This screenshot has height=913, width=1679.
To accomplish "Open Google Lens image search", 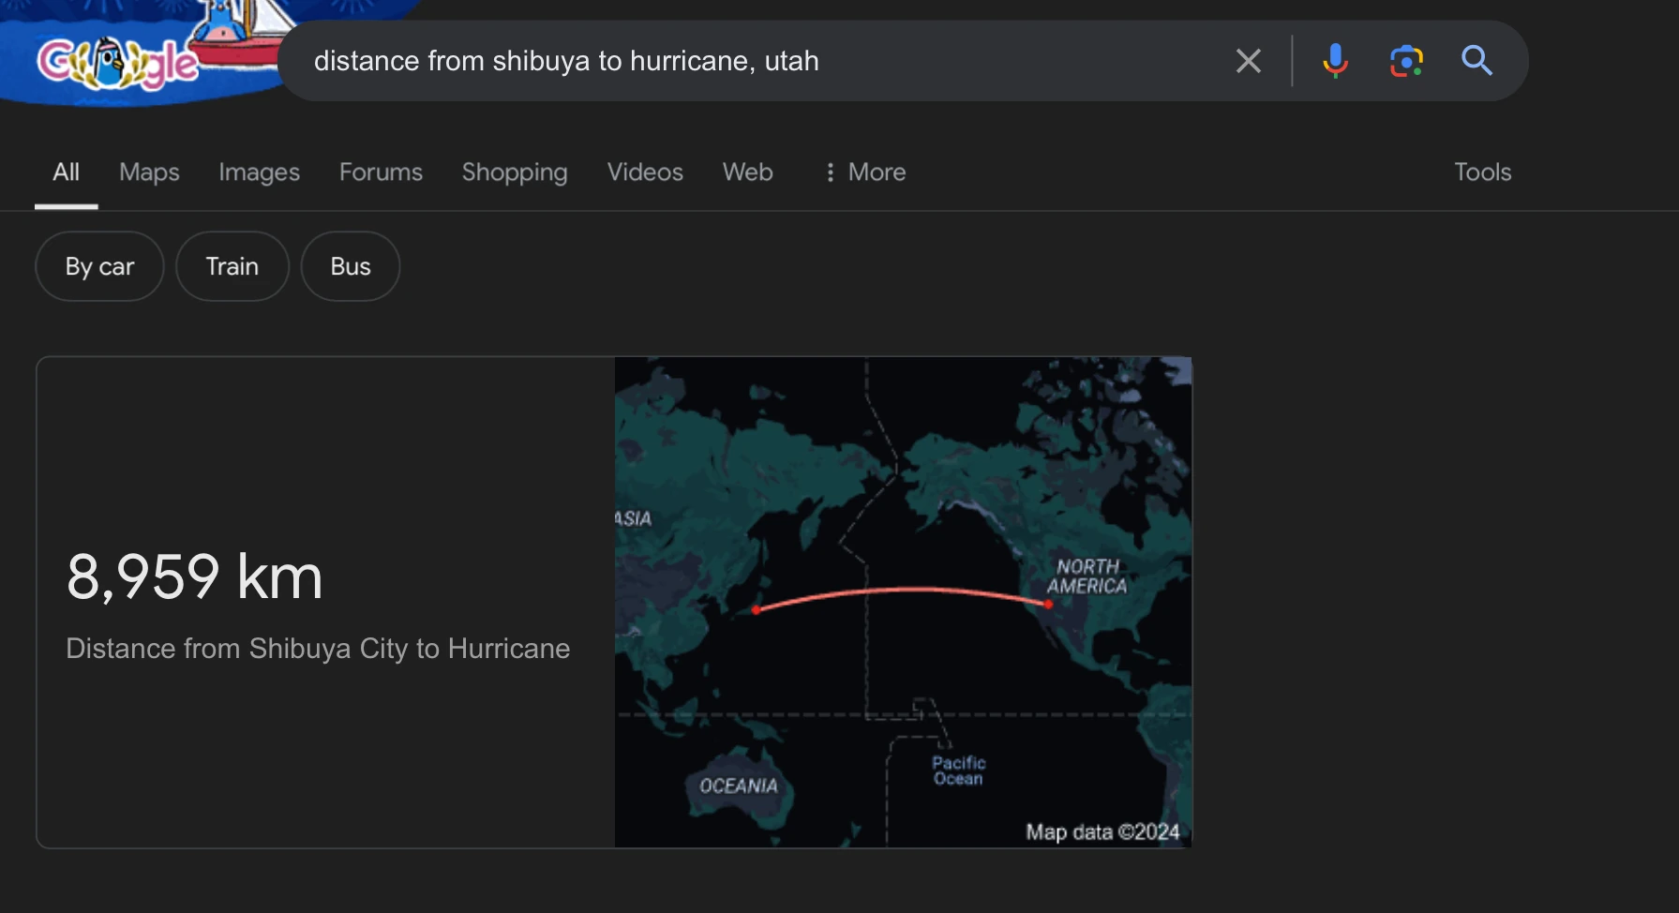I will [x=1406, y=61].
